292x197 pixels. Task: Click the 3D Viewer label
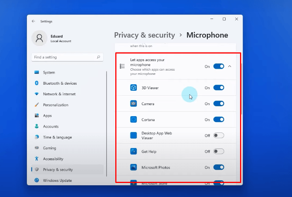150,88
